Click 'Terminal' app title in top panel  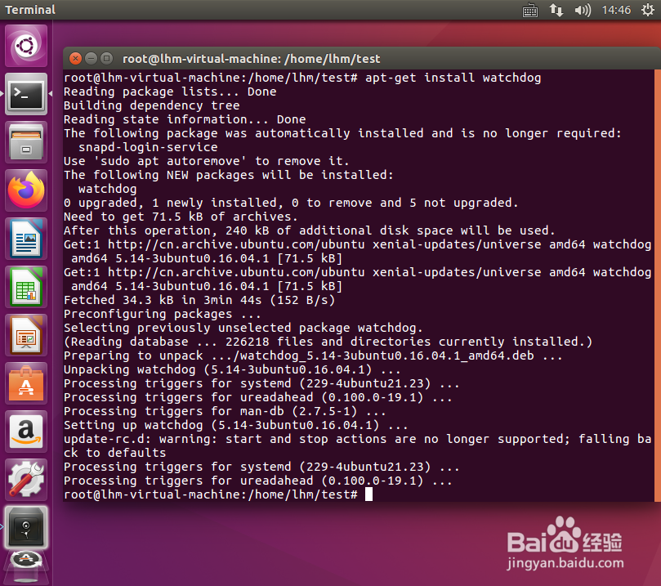(30, 10)
